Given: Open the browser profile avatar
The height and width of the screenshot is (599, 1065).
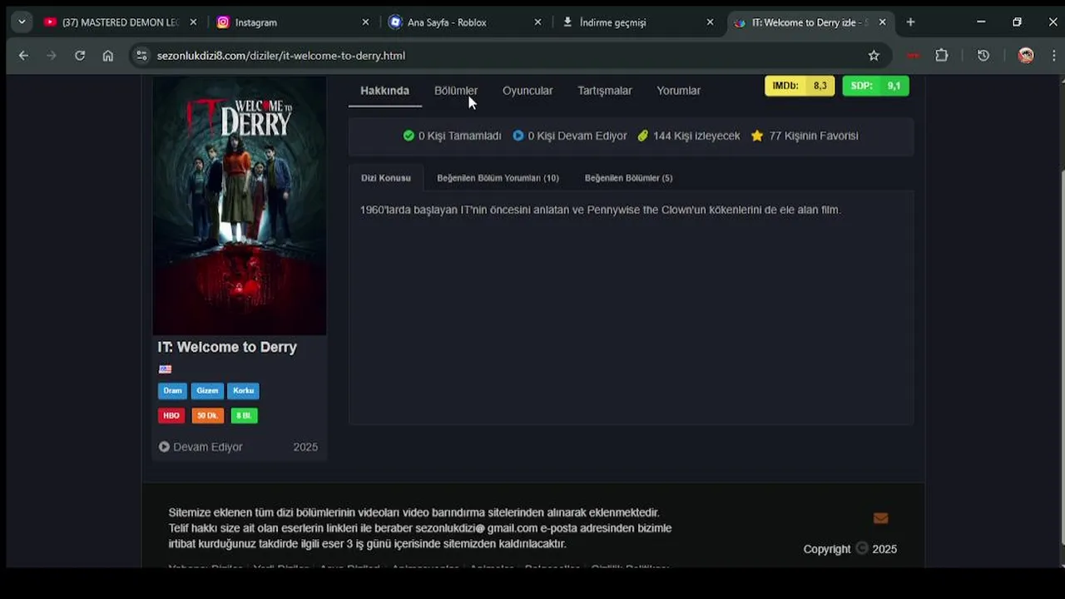Looking at the screenshot, I should pos(1026,56).
